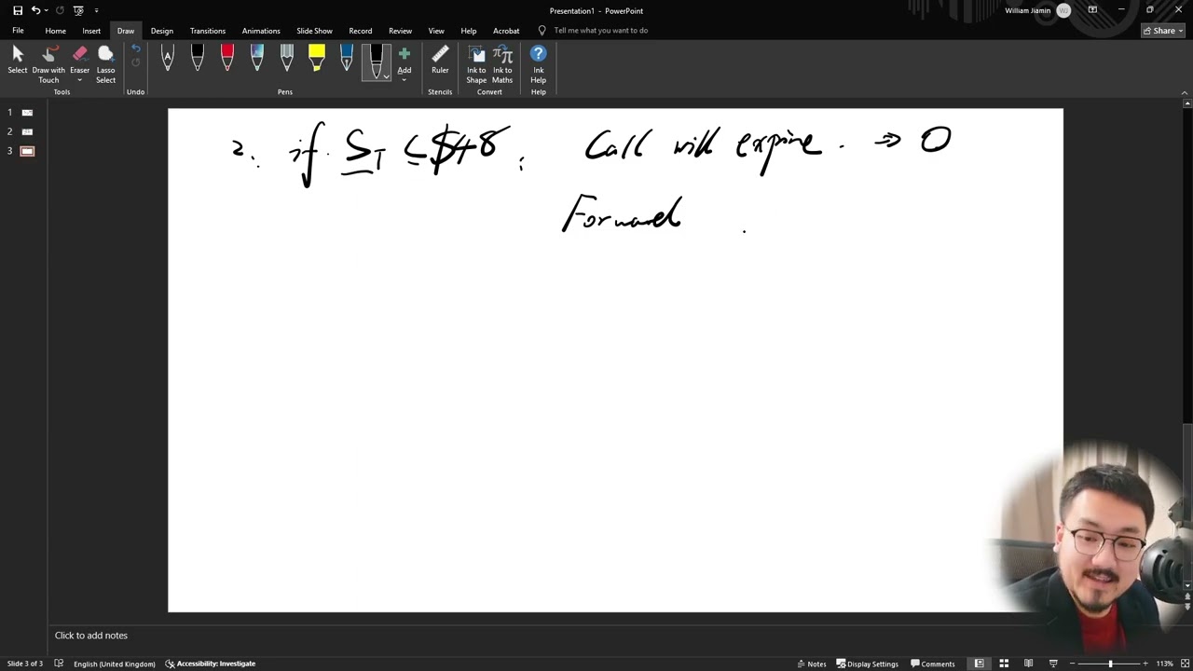Screen dimensions: 1193x671
Task: Open Accessibility: Investigate checker
Action: click(211, 664)
